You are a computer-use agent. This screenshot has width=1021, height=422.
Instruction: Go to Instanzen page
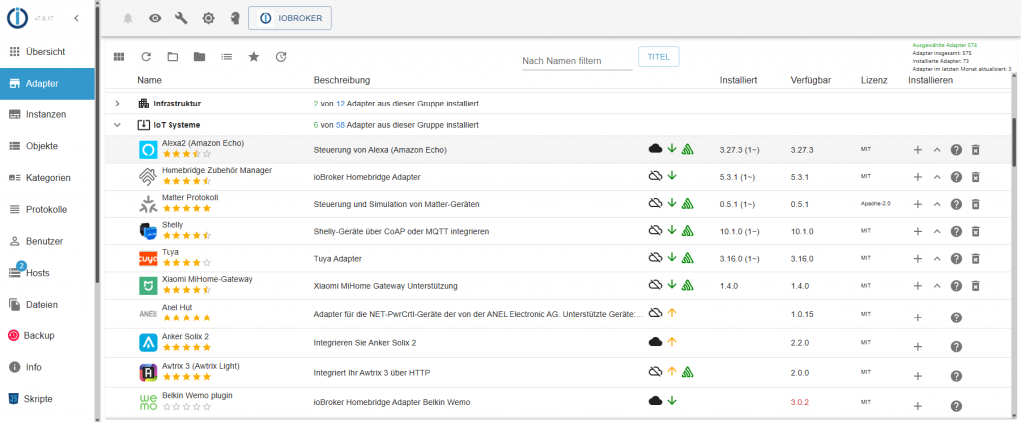pyautogui.click(x=47, y=114)
